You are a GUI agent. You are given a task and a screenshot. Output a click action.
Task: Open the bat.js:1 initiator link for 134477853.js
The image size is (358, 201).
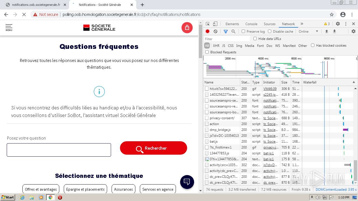tap(268, 153)
